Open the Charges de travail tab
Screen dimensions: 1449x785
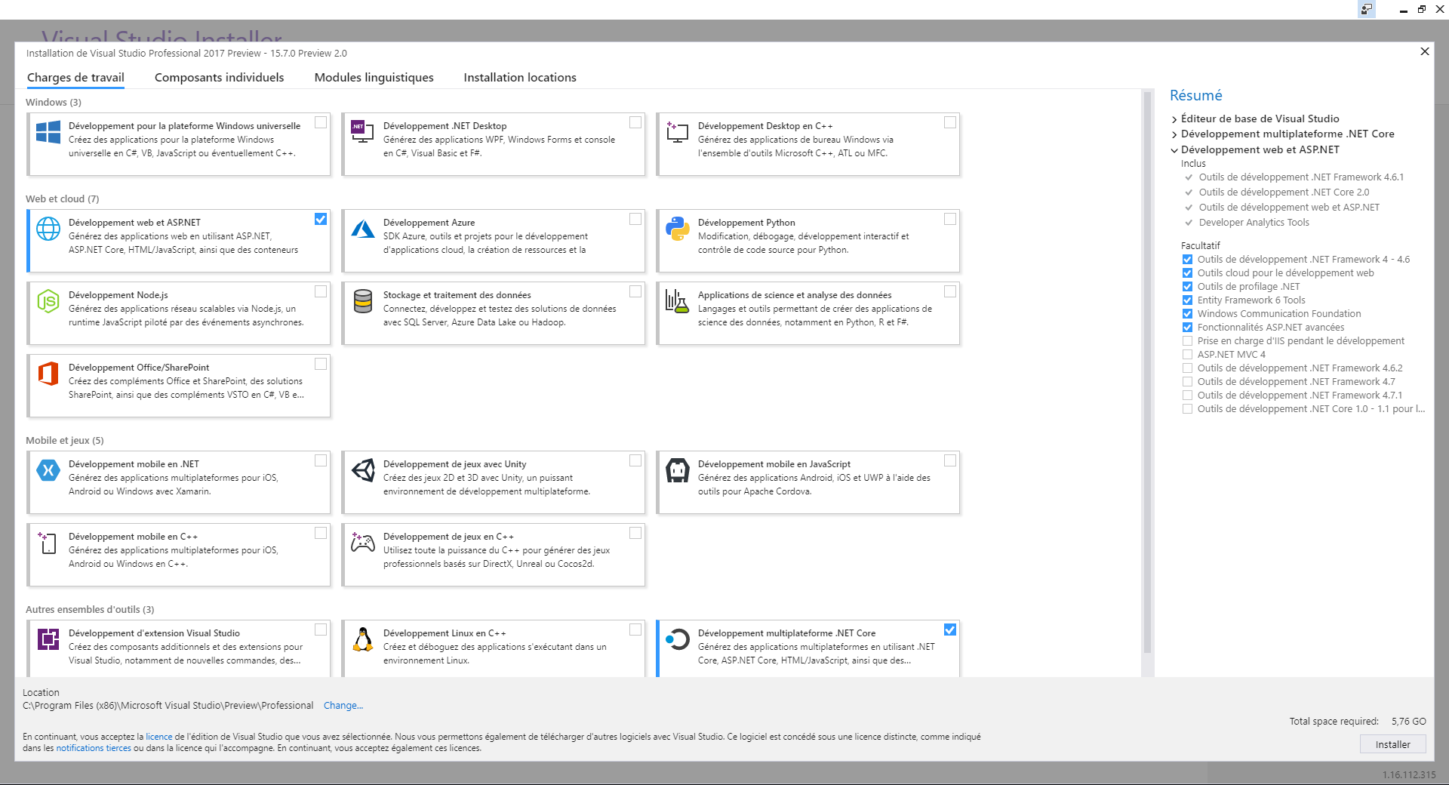click(75, 77)
